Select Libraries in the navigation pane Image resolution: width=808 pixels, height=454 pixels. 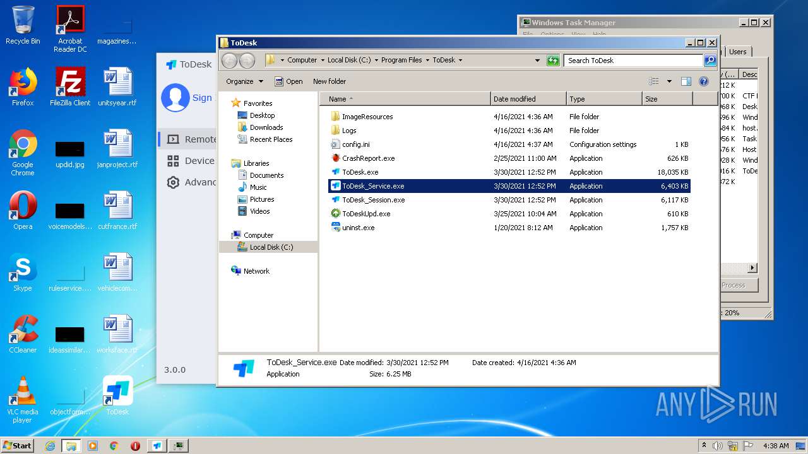250,163
